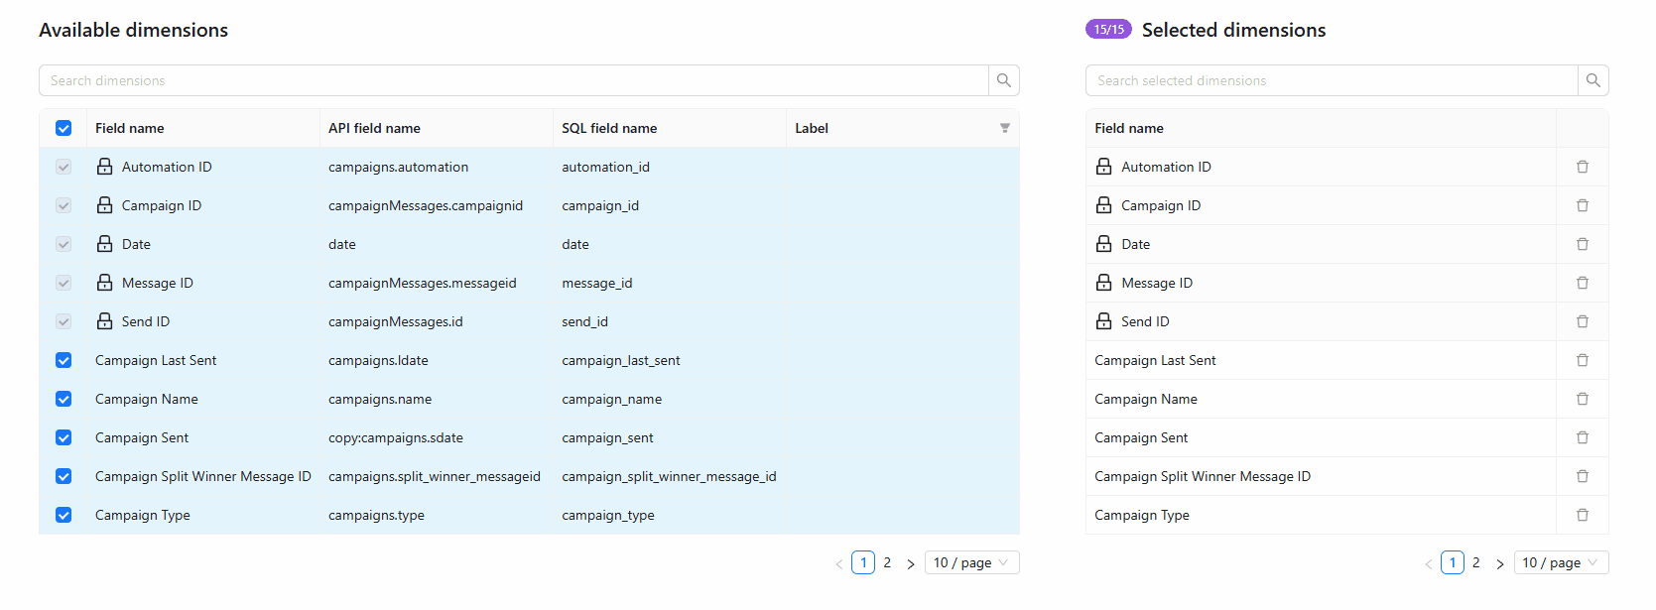This screenshot has width=1656, height=610.
Task: Open page 2 of Available dimensions
Action: [x=887, y=562]
